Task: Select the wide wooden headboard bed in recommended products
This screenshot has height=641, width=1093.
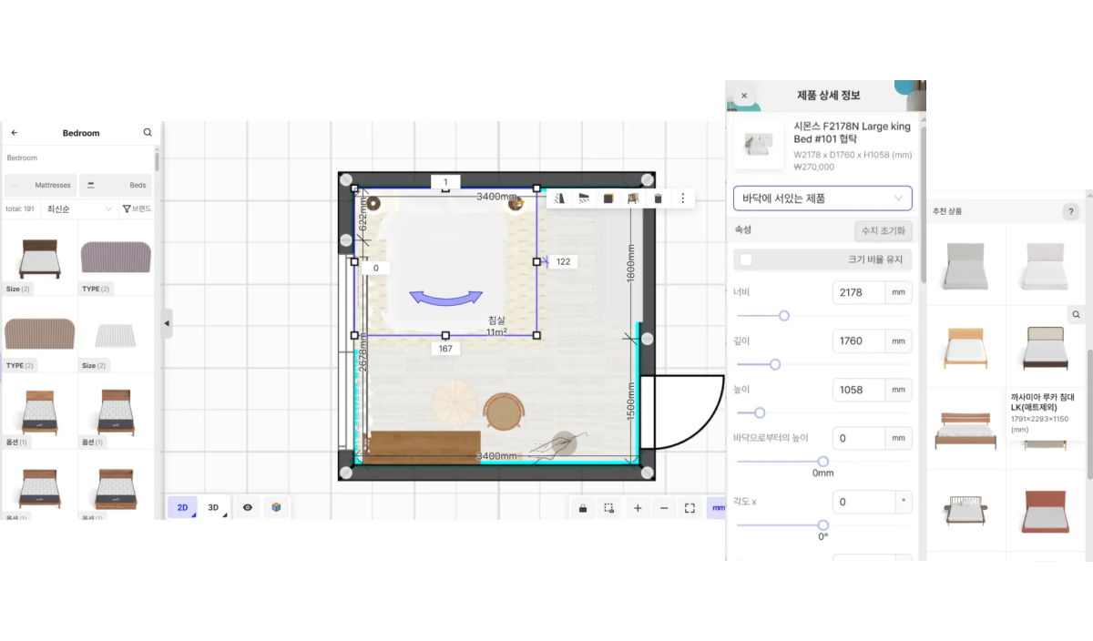Action: pos(965,431)
